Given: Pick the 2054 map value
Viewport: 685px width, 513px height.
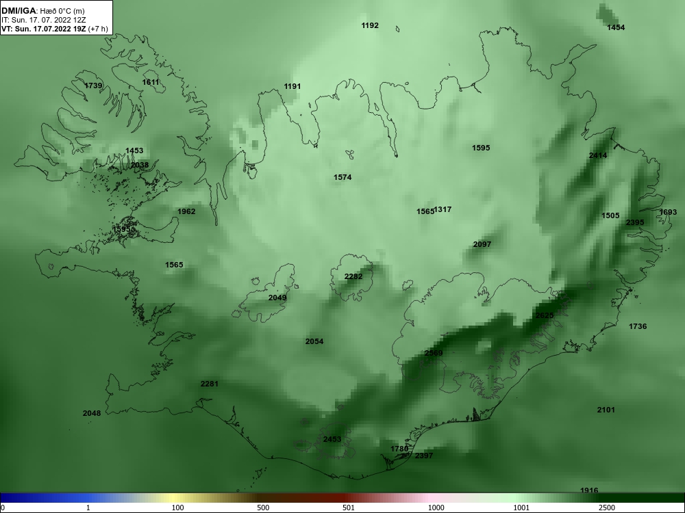Looking at the screenshot, I should (x=314, y=341).
